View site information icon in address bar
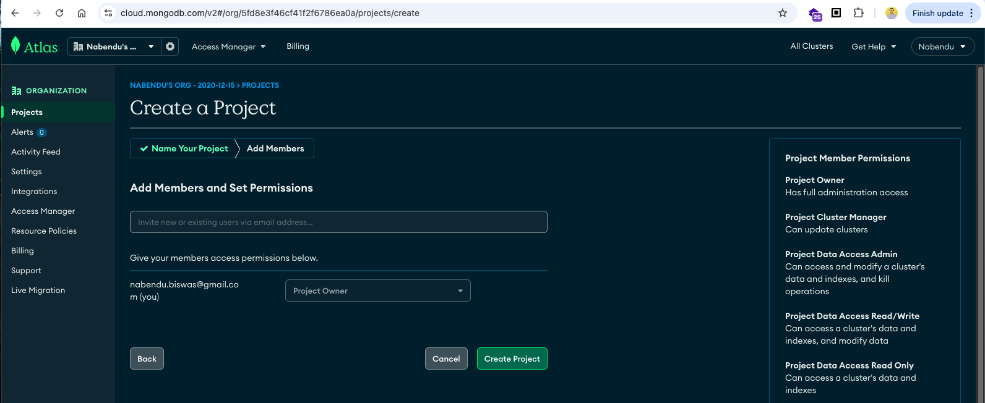The image size is (985, 403). click(x=108, y=13)
